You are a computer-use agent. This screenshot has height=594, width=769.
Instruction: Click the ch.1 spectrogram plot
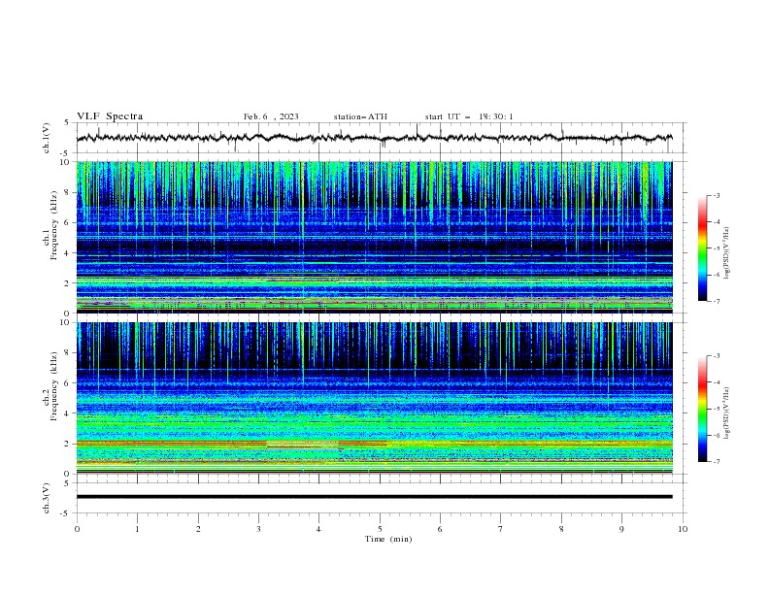point(374,237)
